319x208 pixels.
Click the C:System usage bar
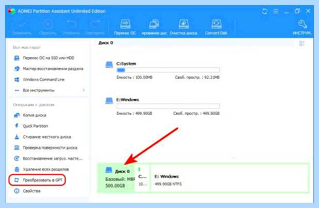tap(168, 70)
